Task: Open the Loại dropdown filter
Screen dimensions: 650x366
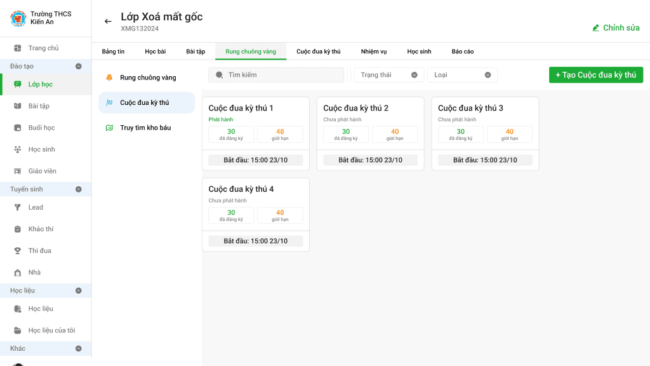Action: point(462,75)
